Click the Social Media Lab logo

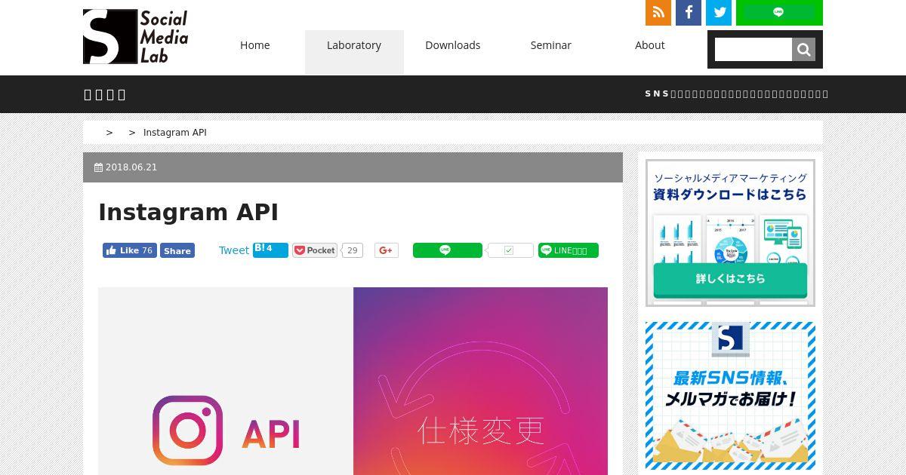click(136, 36)
